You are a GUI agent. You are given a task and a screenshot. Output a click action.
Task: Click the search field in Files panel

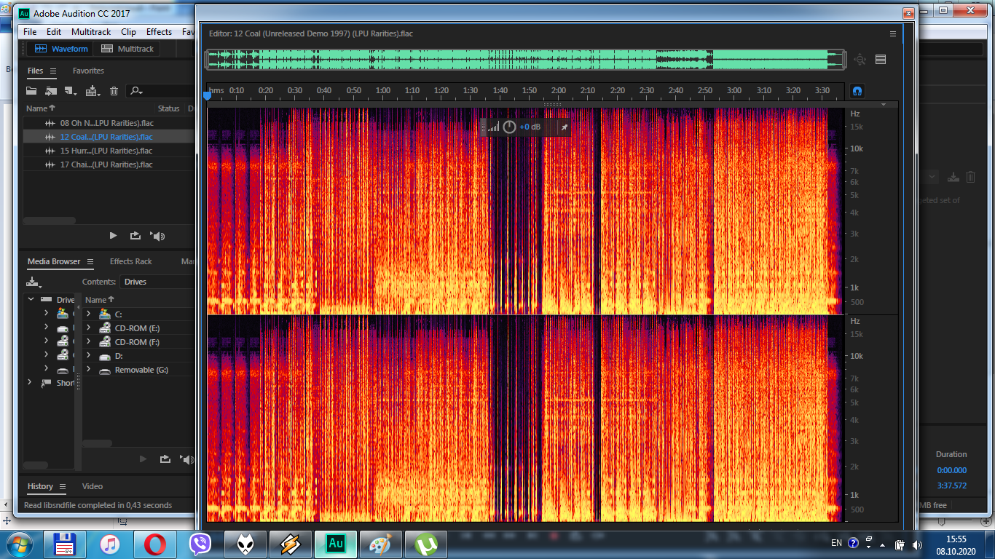coord(160,91)
